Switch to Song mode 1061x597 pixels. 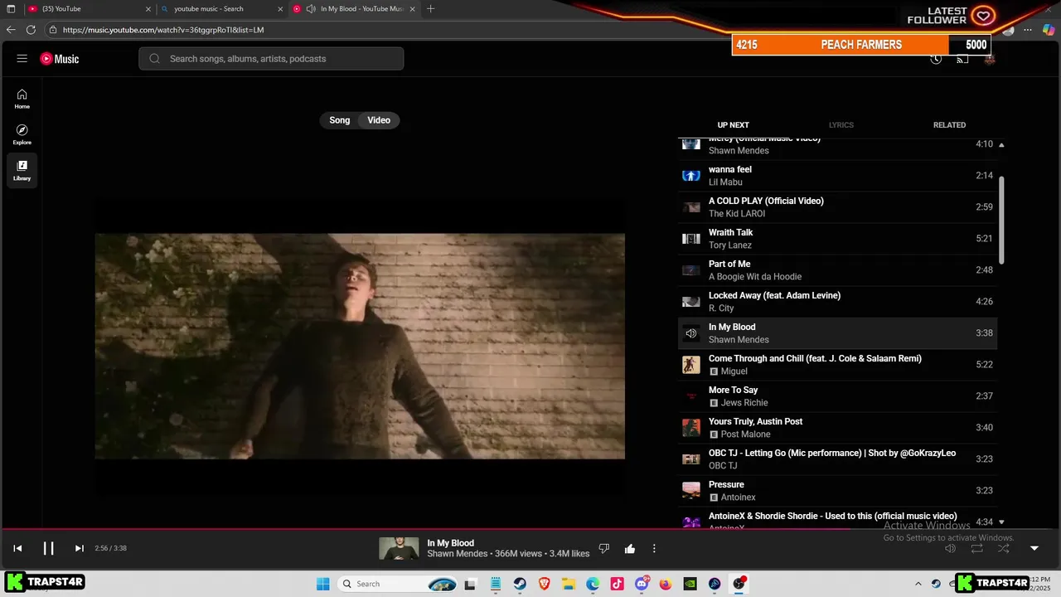pyautogui.click(x=340, y=120)
